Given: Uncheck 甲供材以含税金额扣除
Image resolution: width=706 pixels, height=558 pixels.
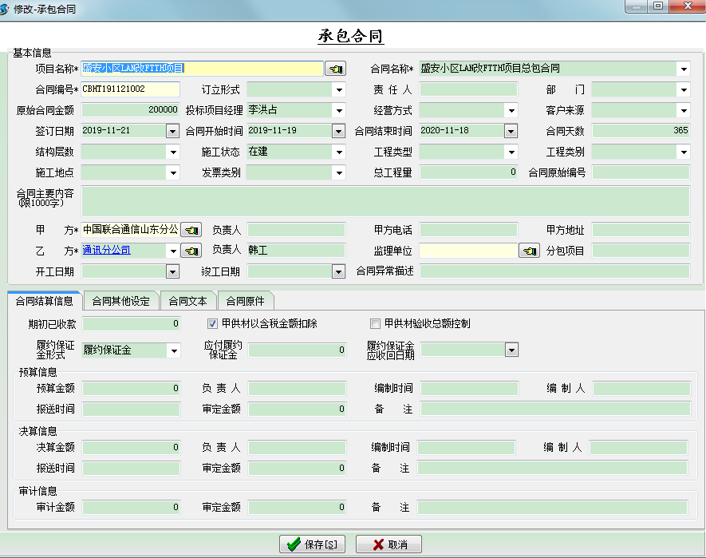Looking at the screenshot, I should coord(212,323).
